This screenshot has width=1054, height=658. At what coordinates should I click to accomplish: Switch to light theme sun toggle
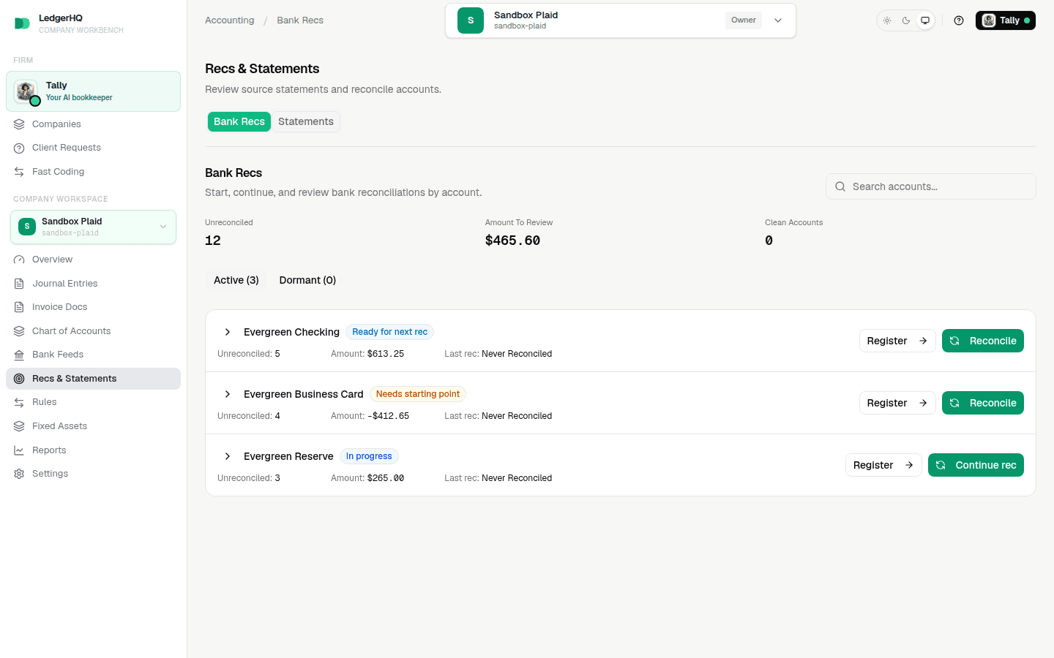pyautogui.click(x=887, y=20)
